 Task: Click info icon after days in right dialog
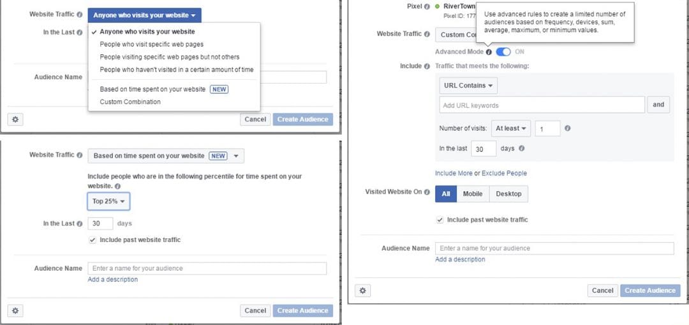tap(522, 149)
